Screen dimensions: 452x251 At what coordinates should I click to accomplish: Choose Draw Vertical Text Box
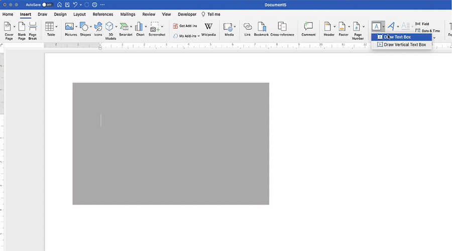(404, 45)
